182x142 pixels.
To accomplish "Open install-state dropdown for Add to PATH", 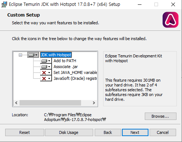I will tap(46, 61).
